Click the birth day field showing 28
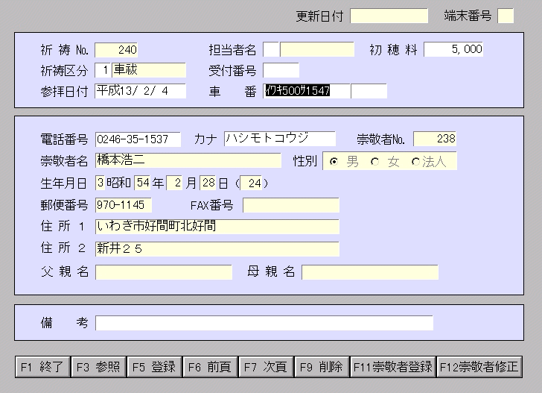542x393 pixels. pos(208,183)
